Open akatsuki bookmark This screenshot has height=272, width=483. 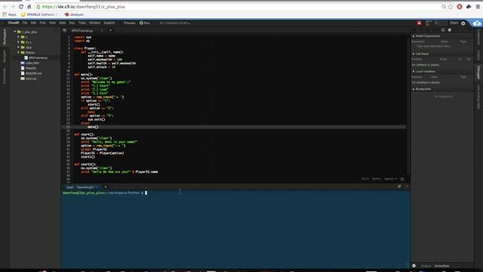74,14
